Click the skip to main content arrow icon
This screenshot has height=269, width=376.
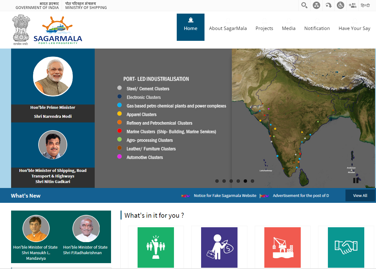pyautogui.click(x=328, y=5)
